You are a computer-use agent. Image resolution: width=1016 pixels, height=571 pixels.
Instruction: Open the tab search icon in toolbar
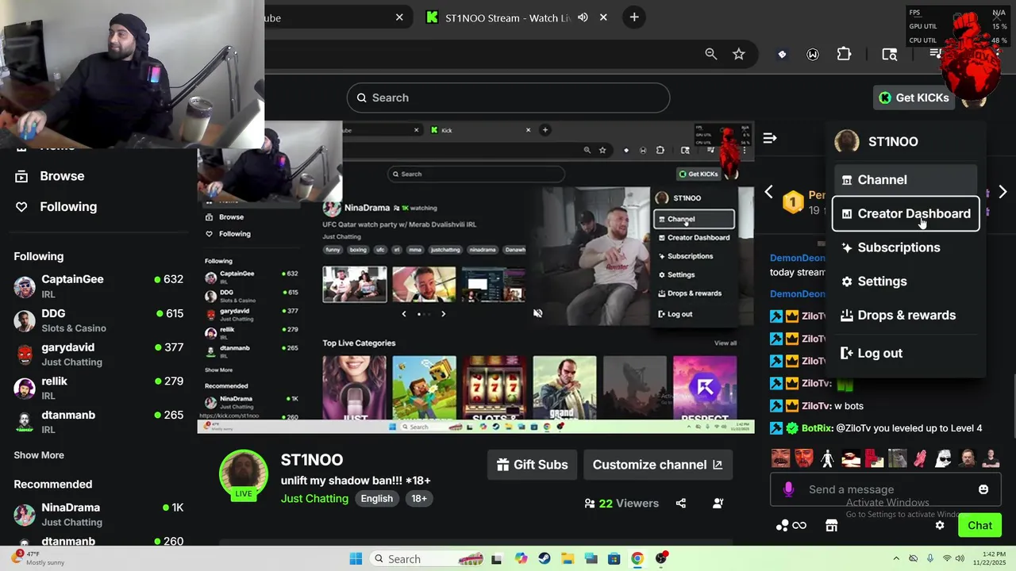[x=890, y=54]
